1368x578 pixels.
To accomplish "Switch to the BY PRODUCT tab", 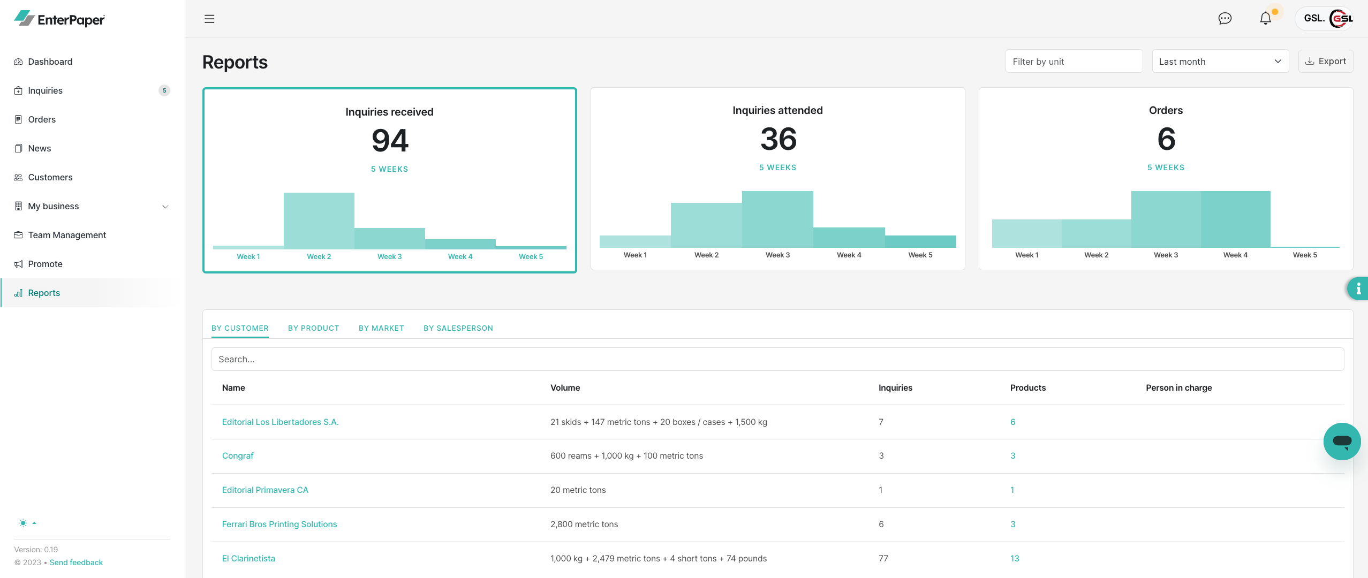I will 314,328.
